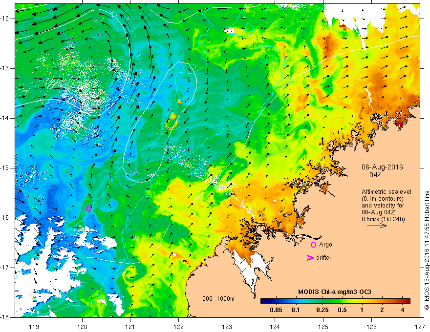Click the '0.5m/s (1kt 24h)' text
The height and width of the screenshot is (332, 430).
pyautogui.click(x=383, y=219)
